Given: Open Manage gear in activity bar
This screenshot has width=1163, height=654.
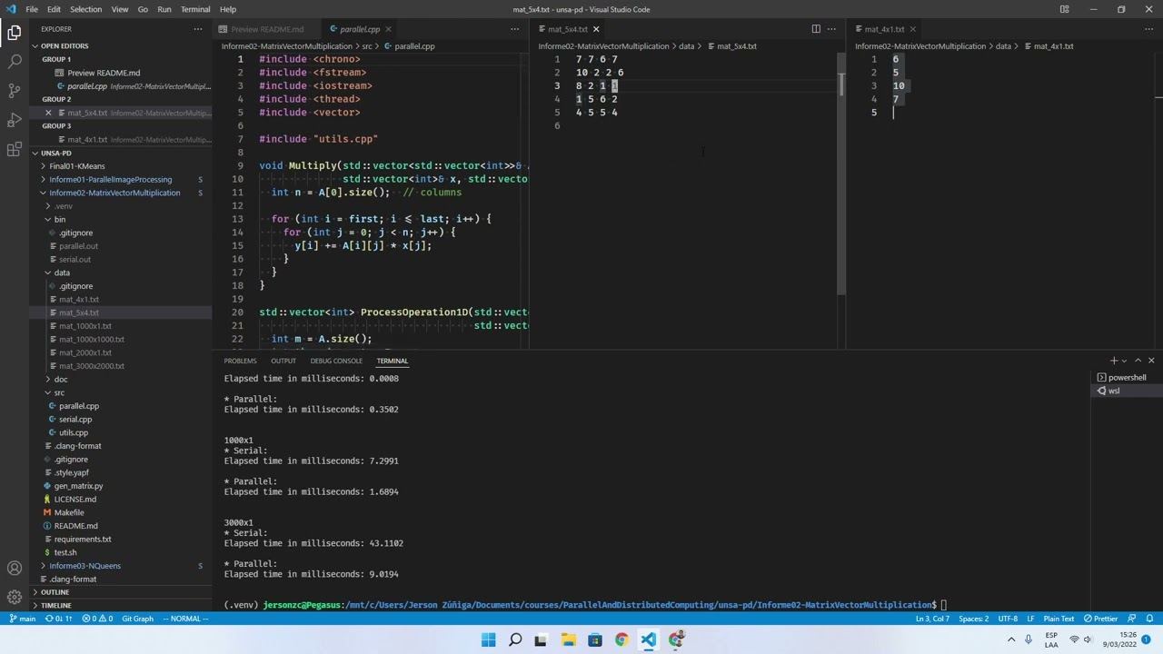Looking at the screenshot, I should [x=15, y=597].
